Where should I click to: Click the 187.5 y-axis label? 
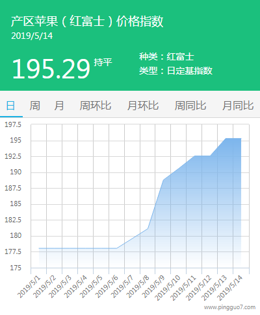pos(13,188)
